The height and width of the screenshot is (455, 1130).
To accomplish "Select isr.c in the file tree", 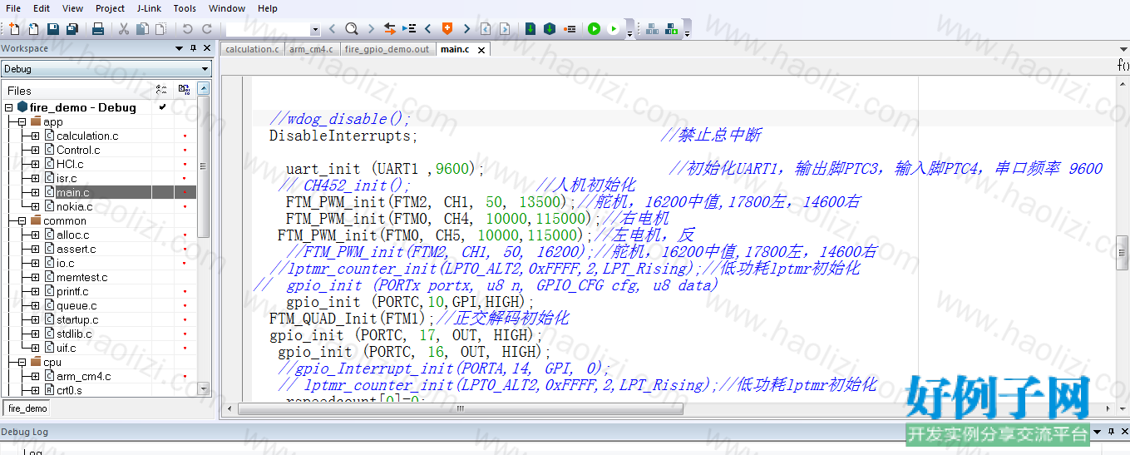I will [67, 178].
